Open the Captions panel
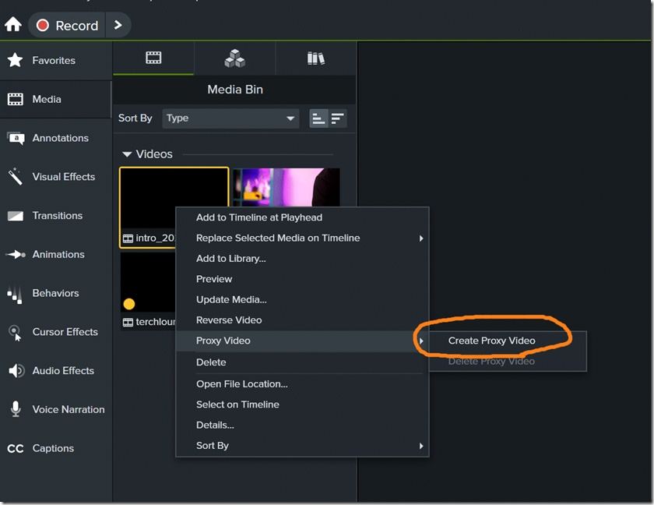The height and width of the screenshot is (505, 654). tap(56, 449)
